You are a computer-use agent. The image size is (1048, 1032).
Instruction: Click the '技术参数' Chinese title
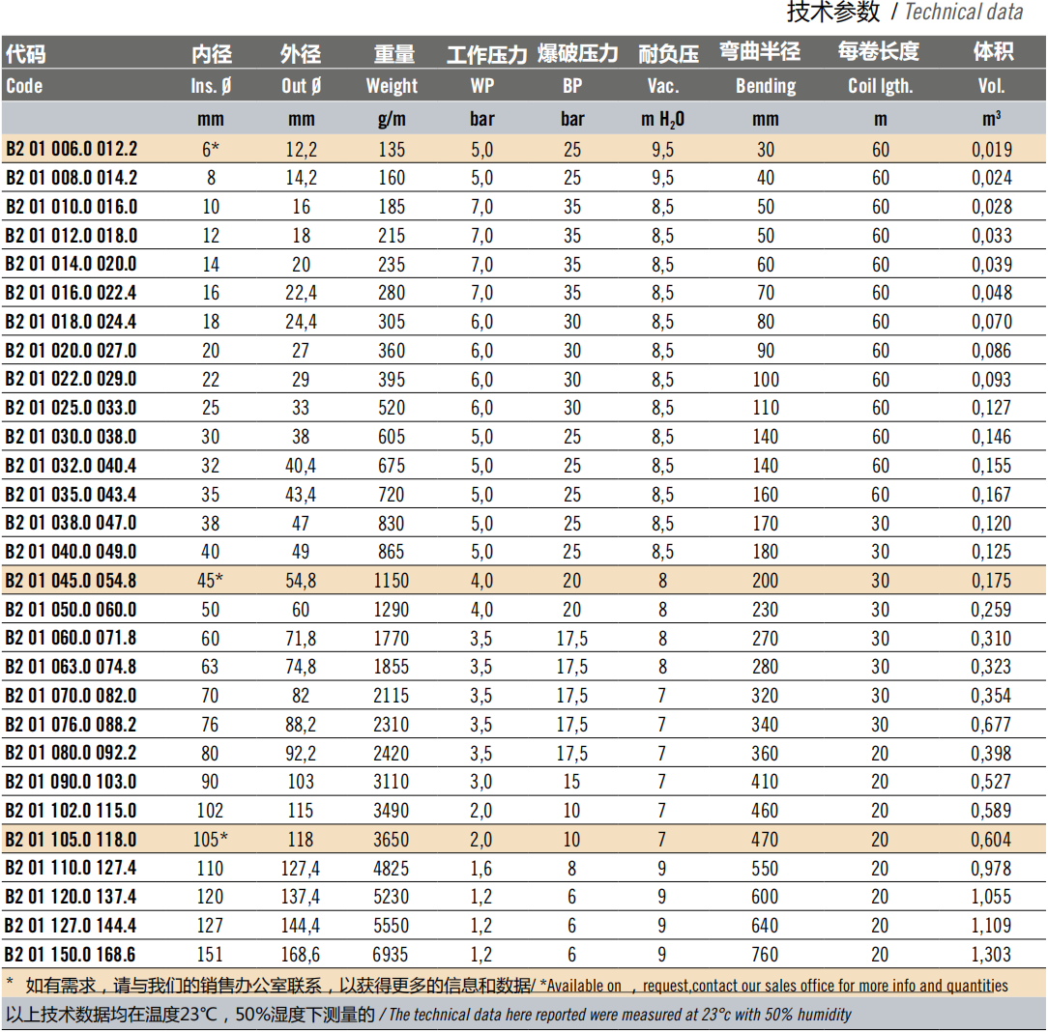832,12
